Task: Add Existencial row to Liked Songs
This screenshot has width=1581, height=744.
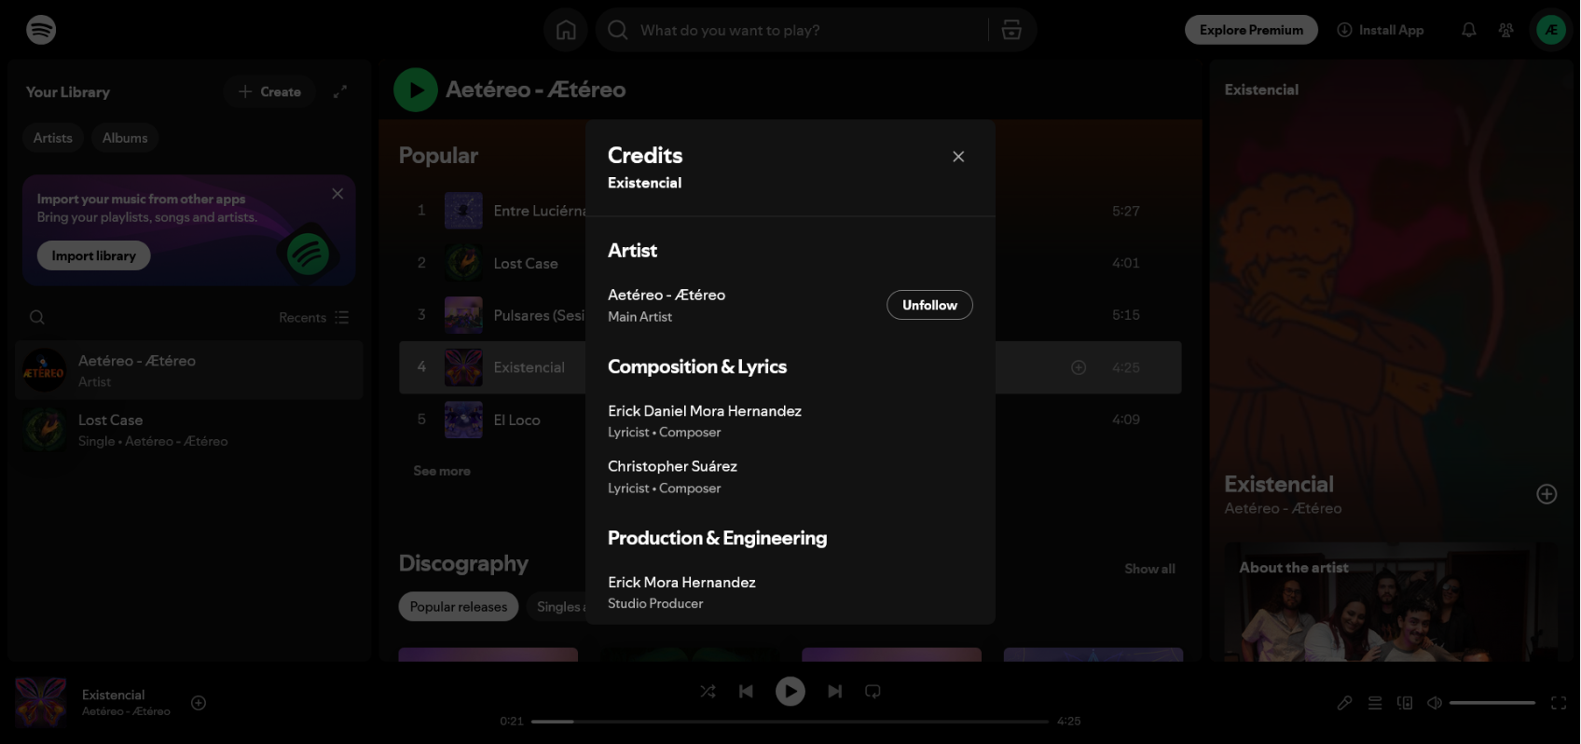Action: point(1079,367)
